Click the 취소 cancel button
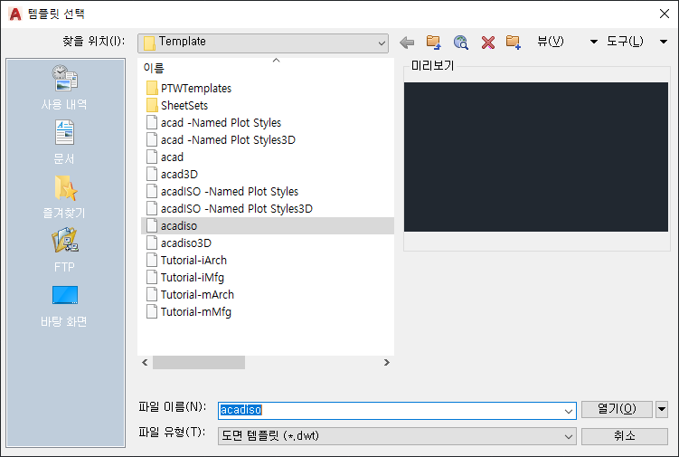The width and height of the screenshot is (679, 457). [625, 436]
